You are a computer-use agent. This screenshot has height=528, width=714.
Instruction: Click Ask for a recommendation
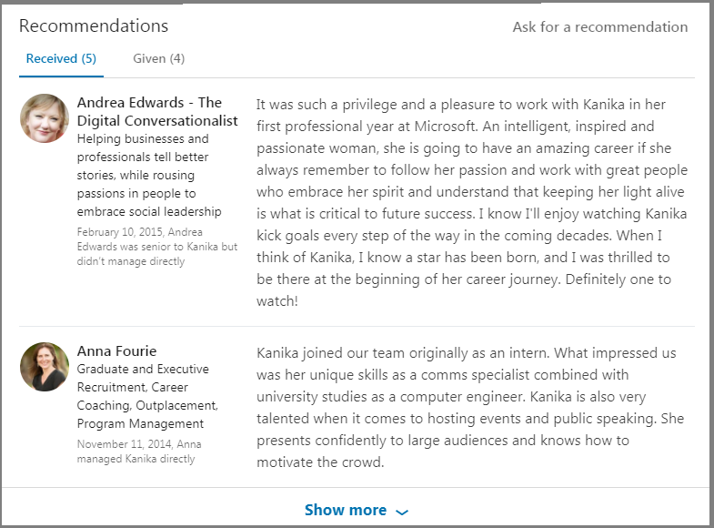click(x=599, y=27)
